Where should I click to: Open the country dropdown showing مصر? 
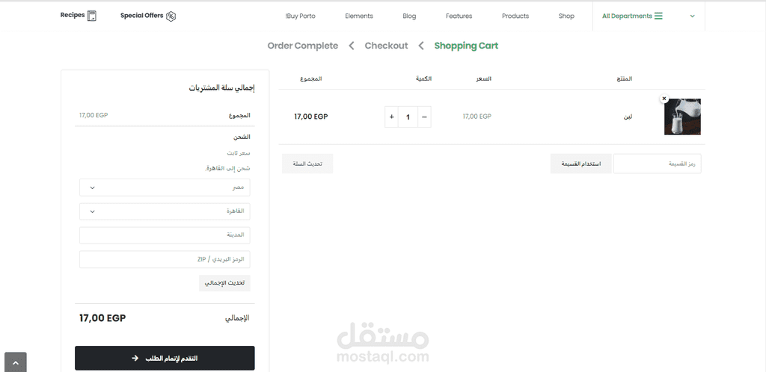(165, 187)
